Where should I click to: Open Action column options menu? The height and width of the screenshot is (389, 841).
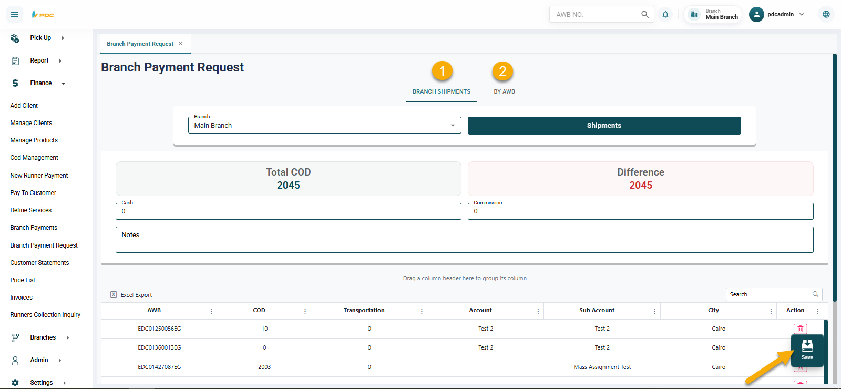(818, 311)
